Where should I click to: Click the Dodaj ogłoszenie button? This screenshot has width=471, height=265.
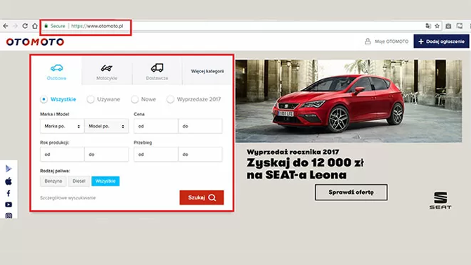click(x=441, y=41)
